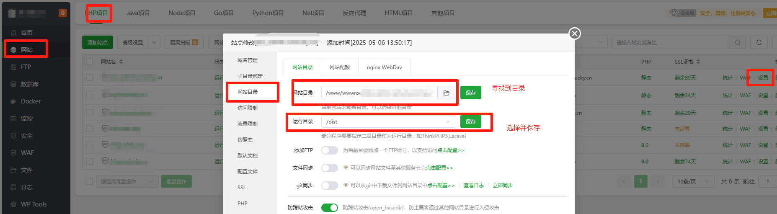Viewport: 777px width, 214px height.
Task: Click the green 添加站点 button
Action: [x=97, y=42]
